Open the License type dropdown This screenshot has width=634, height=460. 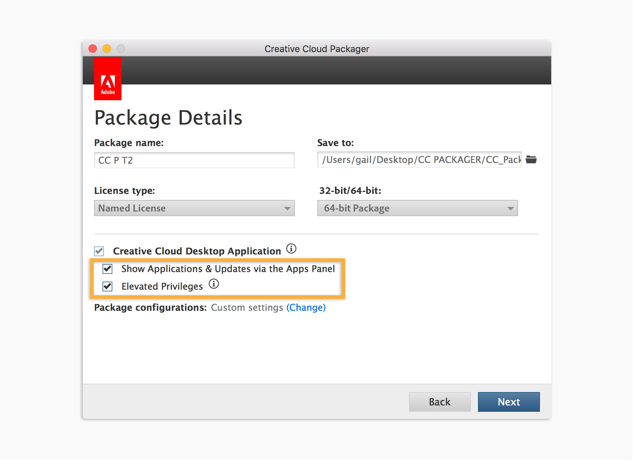194,208
